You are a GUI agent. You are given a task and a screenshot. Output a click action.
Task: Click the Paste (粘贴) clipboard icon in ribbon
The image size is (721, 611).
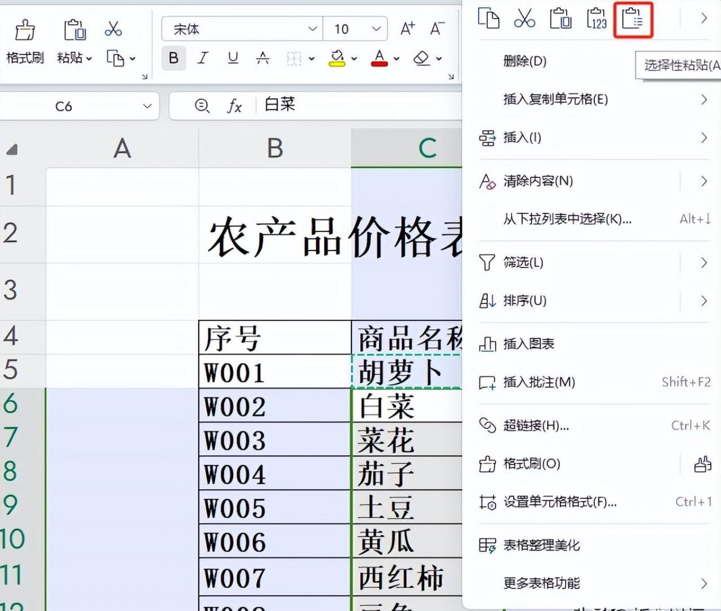coord(74,30)
